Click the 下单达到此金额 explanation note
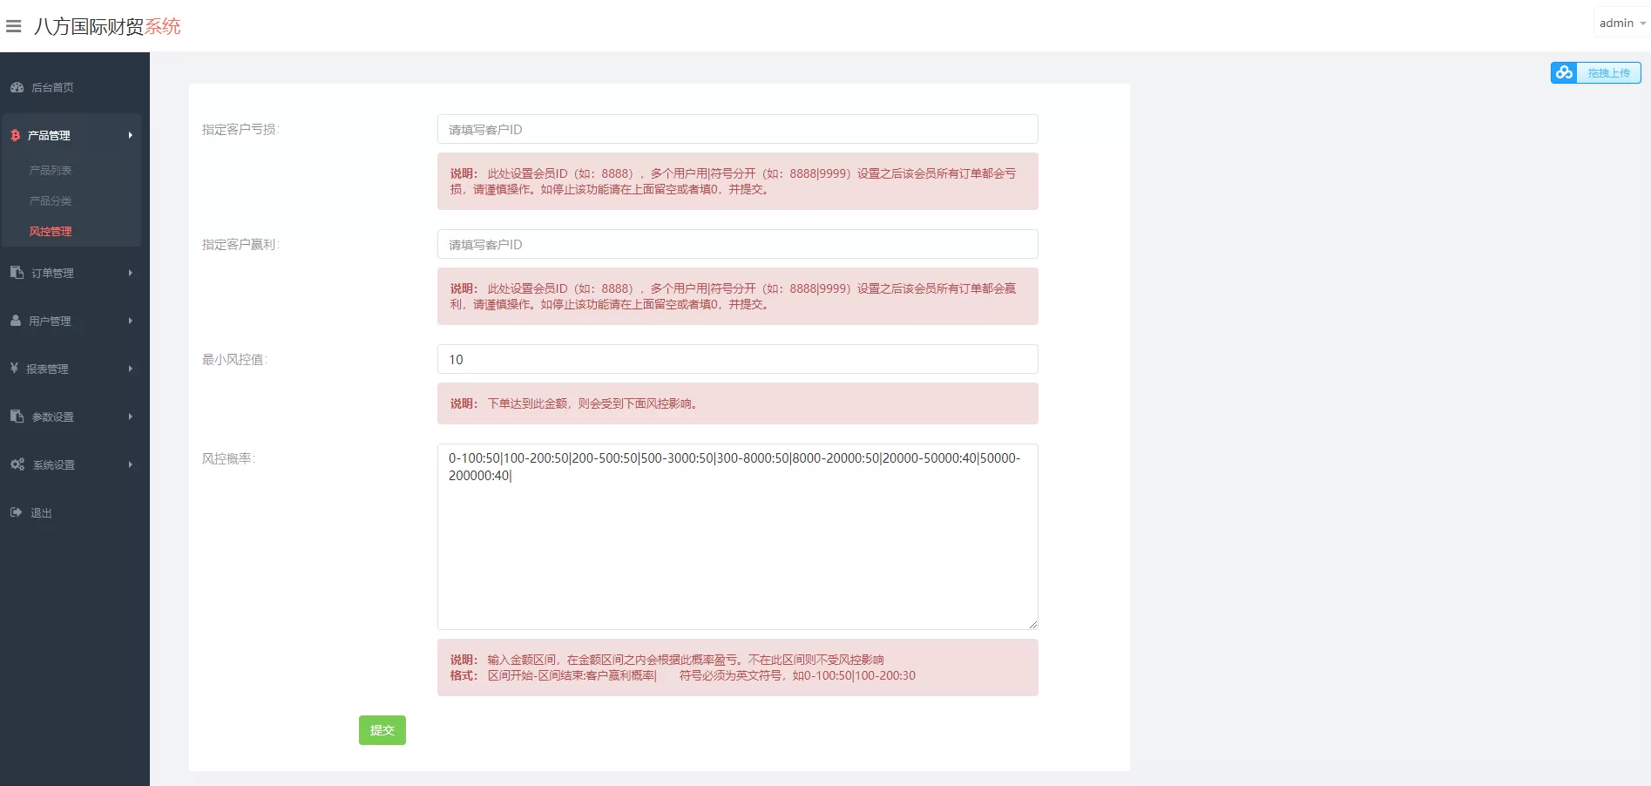Screen dimensions: 1651x786 tap(738, 403)
